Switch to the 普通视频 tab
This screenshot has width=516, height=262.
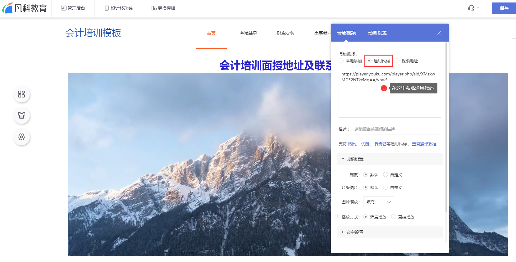coord(346,33)
